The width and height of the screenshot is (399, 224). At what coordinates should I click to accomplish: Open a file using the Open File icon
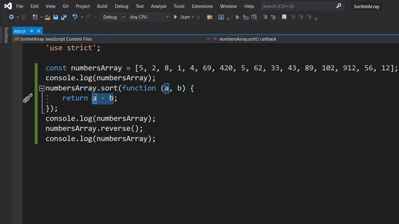pos(47,17)
